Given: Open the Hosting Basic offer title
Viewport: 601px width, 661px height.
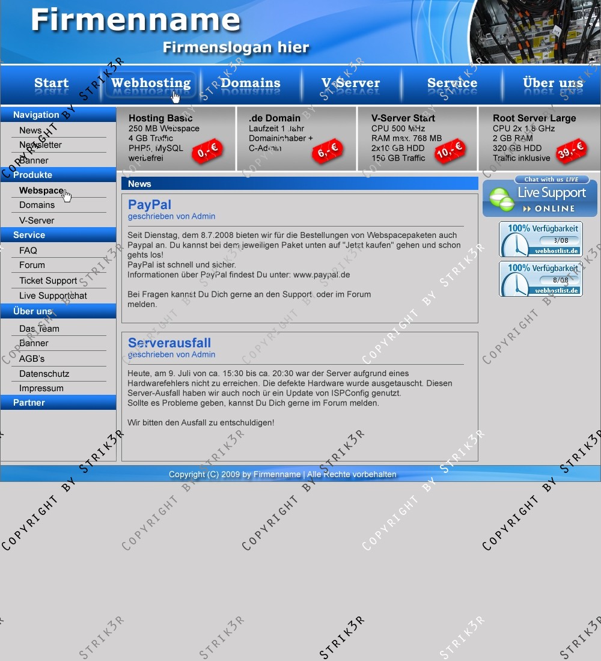Looking at the screenshot, I should [160, 118].
